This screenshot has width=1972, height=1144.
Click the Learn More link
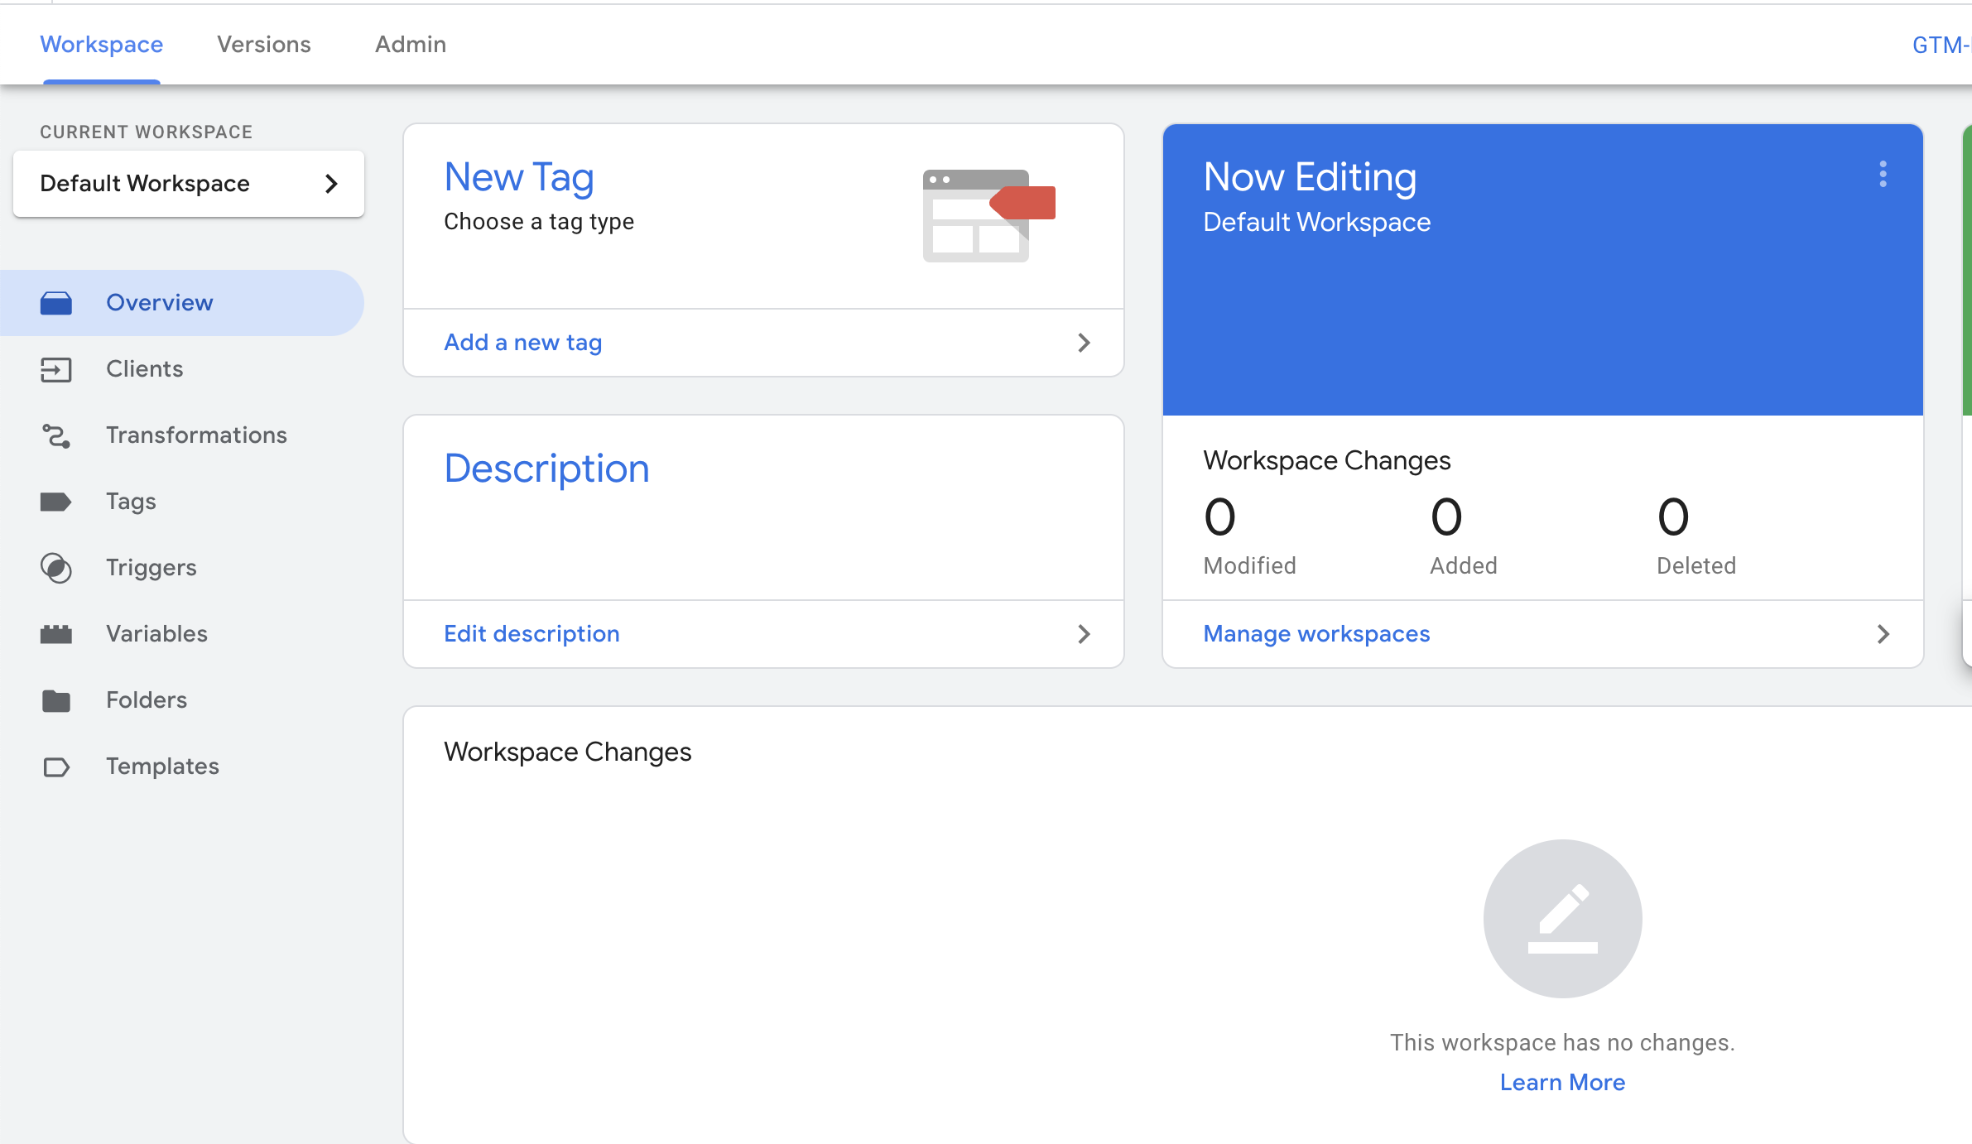coord(1562,1081)
